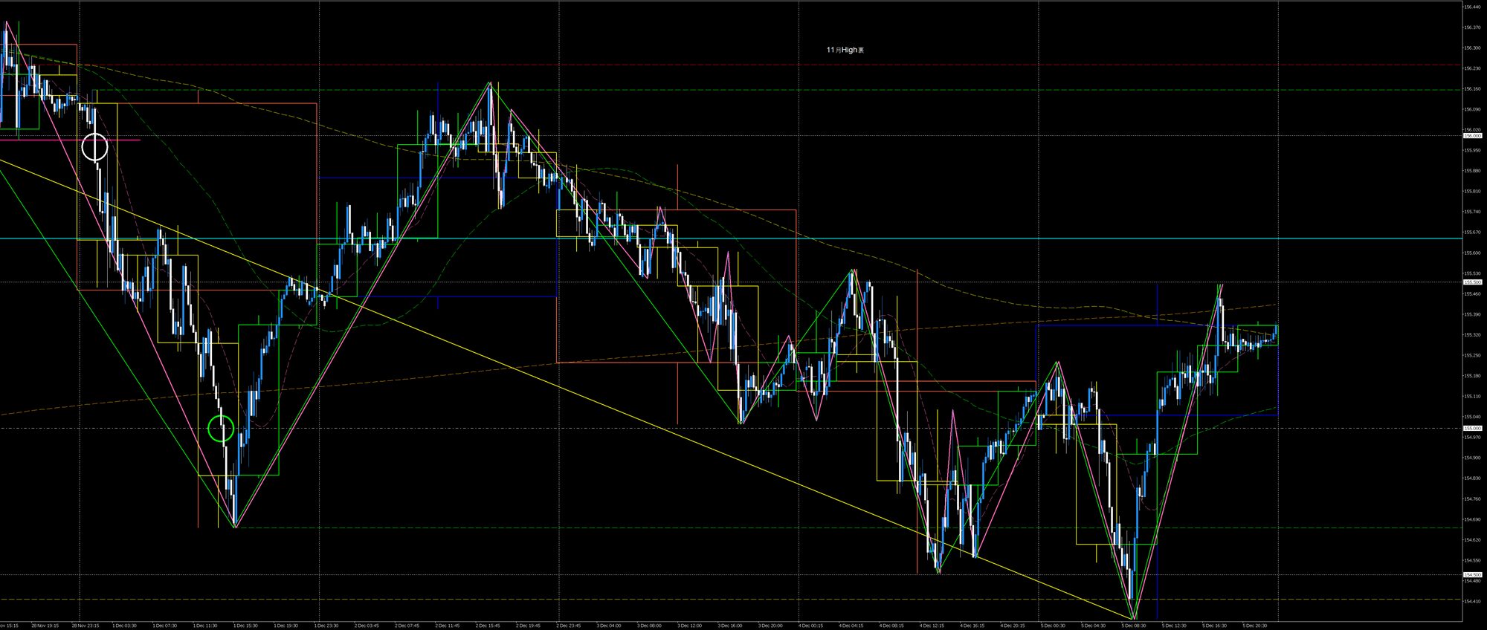Click the '4 Dec 12:15' time axis label
The width and height of the screenshot is (1487, 630).
pyautogui.click(x=931, y=626)
